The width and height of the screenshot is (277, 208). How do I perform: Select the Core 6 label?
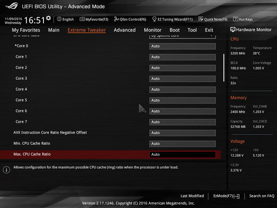pos(21,111)
